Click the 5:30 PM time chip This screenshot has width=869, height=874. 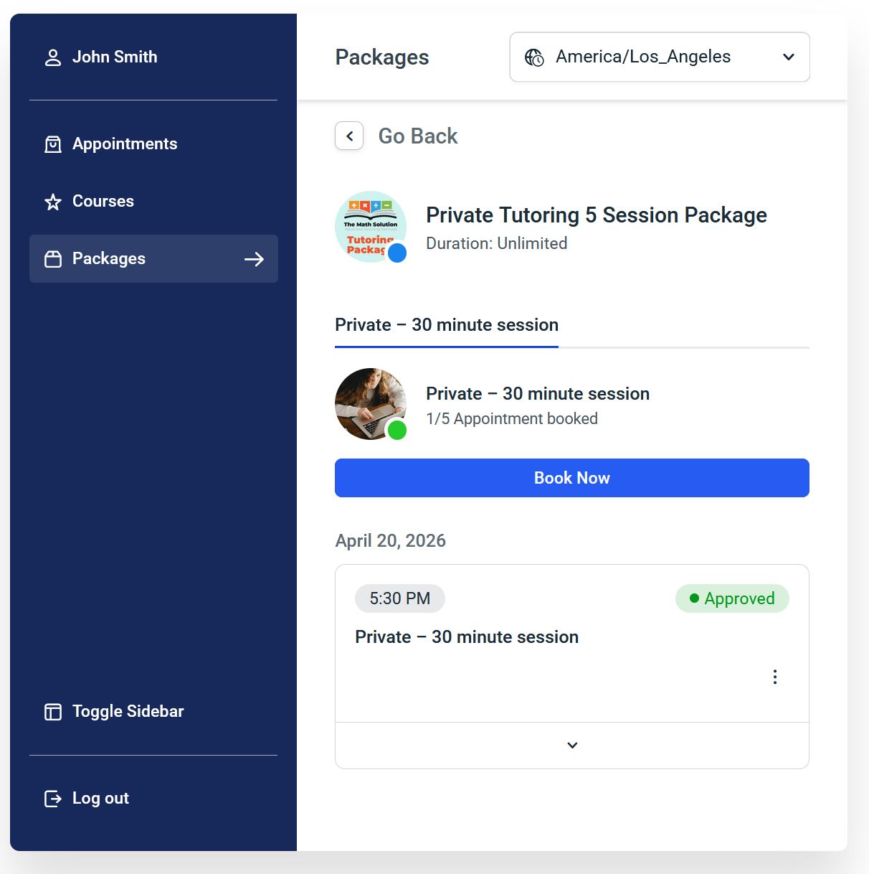pos(400,598)
